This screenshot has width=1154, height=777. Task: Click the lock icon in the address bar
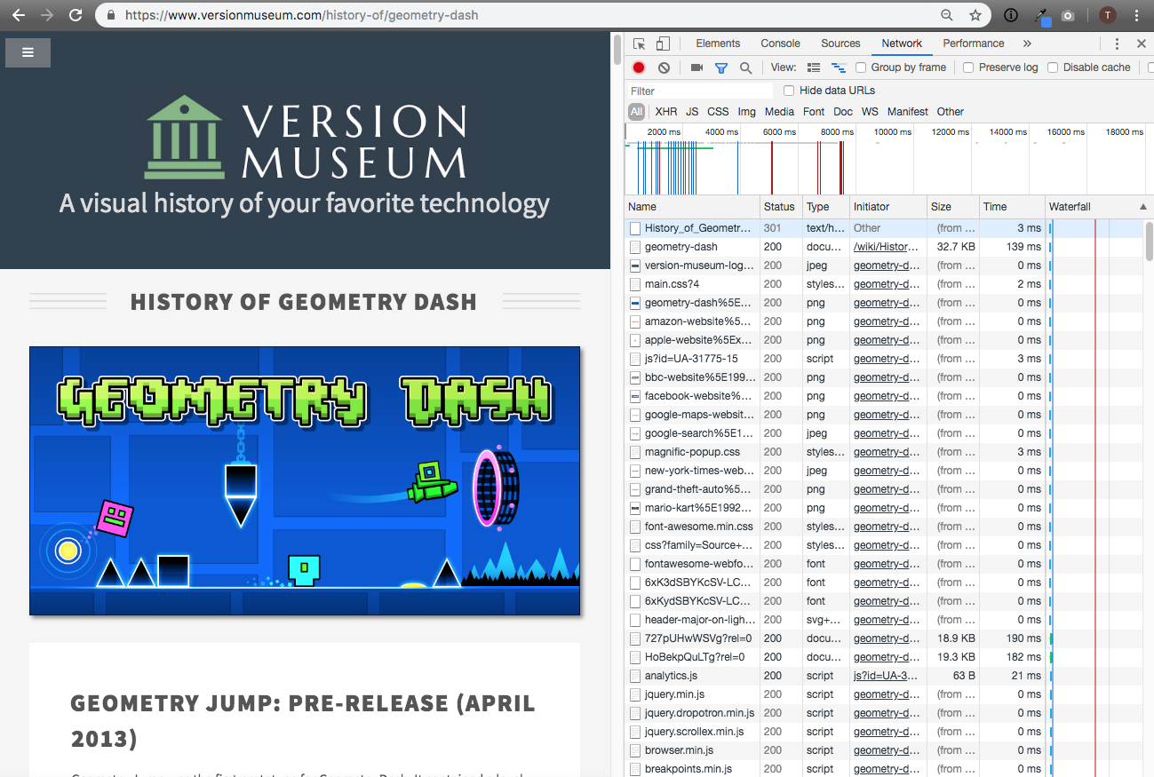[x=111, y=15]
